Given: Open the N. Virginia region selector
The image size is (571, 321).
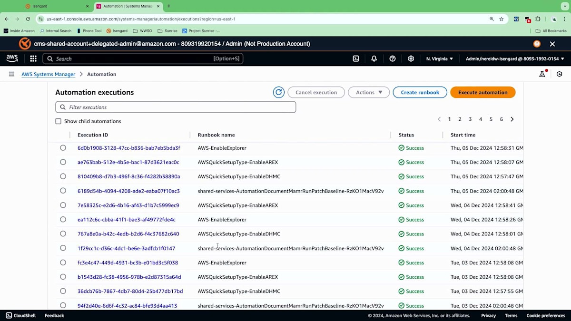Looking at the screenshot, I should tap(440, 58).
